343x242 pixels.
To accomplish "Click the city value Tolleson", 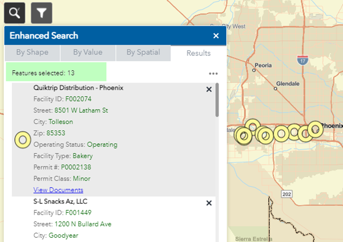I will (61, 122).
